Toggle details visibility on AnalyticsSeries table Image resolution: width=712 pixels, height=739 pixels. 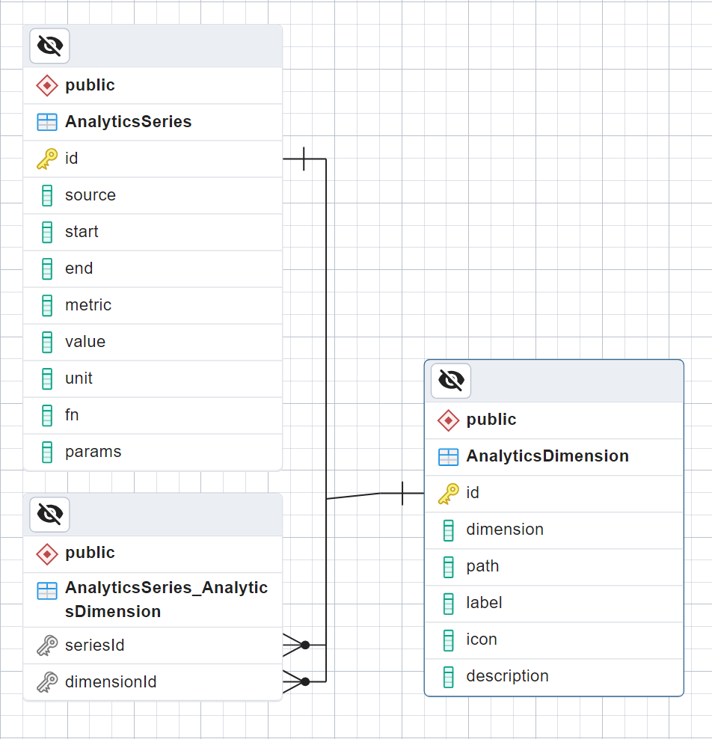coord(49,46)
